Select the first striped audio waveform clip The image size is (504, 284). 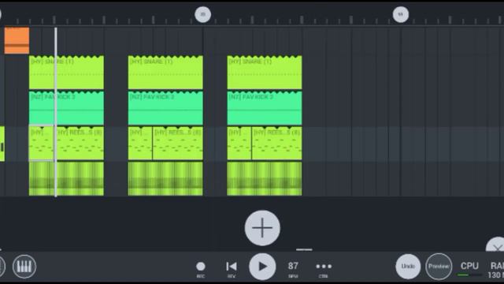point(66,179)
